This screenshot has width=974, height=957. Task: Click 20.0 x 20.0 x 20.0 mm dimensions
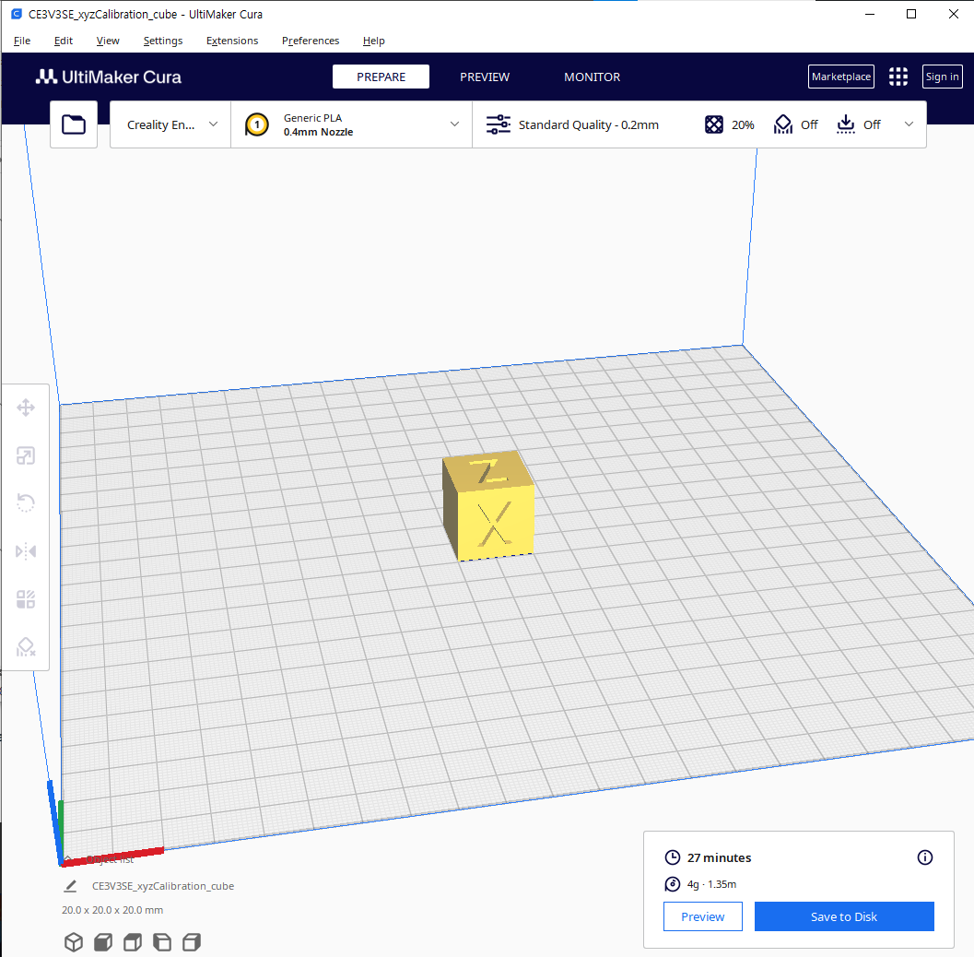pyautogui.click(x=112, y=910)
